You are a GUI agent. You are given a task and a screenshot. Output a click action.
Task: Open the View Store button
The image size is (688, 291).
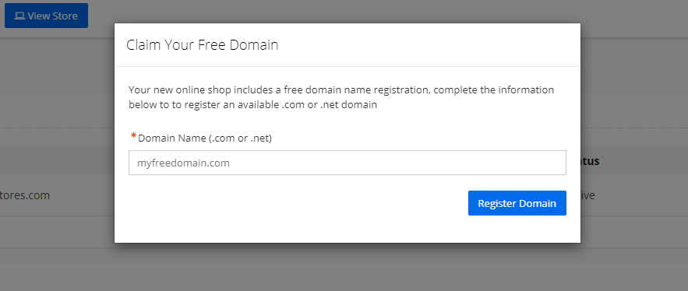(46, 16)
